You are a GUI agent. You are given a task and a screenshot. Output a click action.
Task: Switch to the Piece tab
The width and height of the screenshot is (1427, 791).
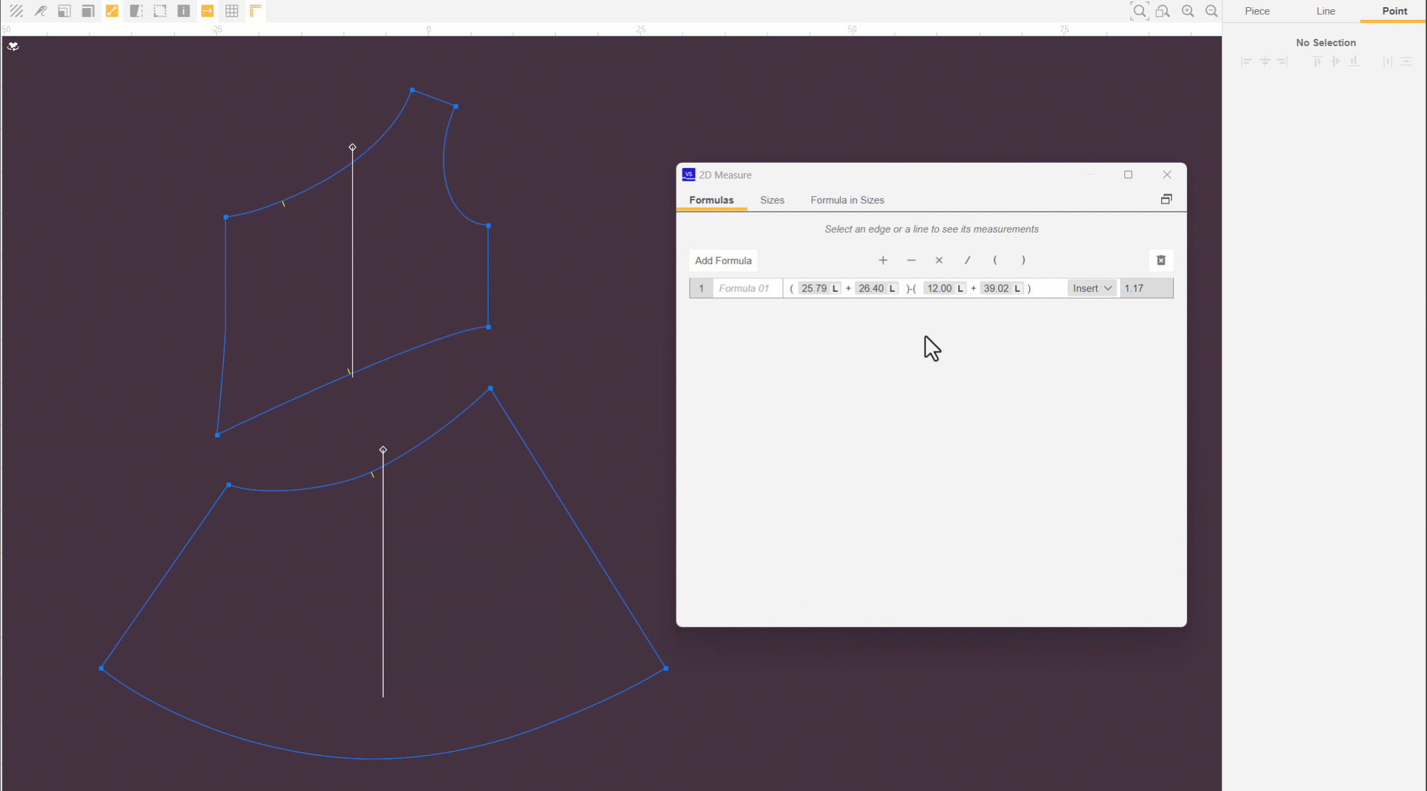(x=1257, y=11)
